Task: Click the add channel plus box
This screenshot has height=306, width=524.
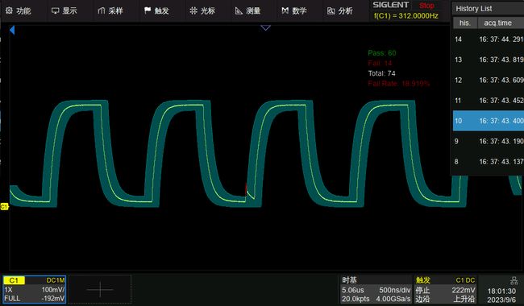Action: (x=100, y=289)
